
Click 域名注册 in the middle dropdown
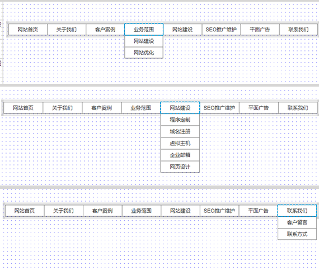pos(180,132)
